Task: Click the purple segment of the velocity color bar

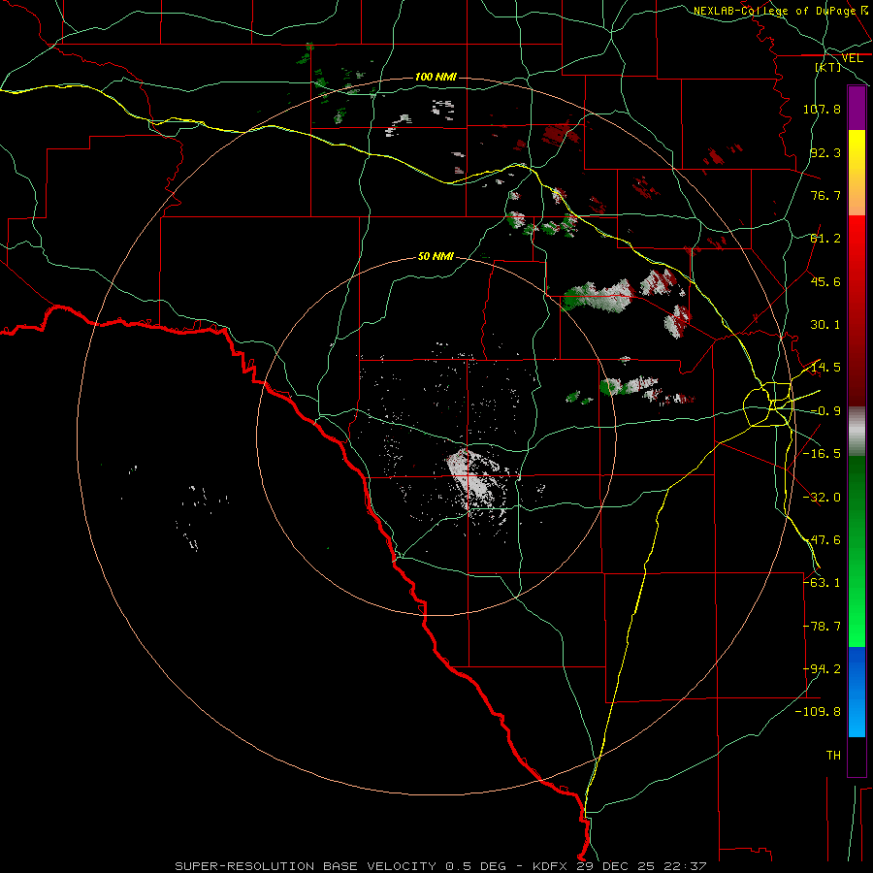Action: point(857,108)
